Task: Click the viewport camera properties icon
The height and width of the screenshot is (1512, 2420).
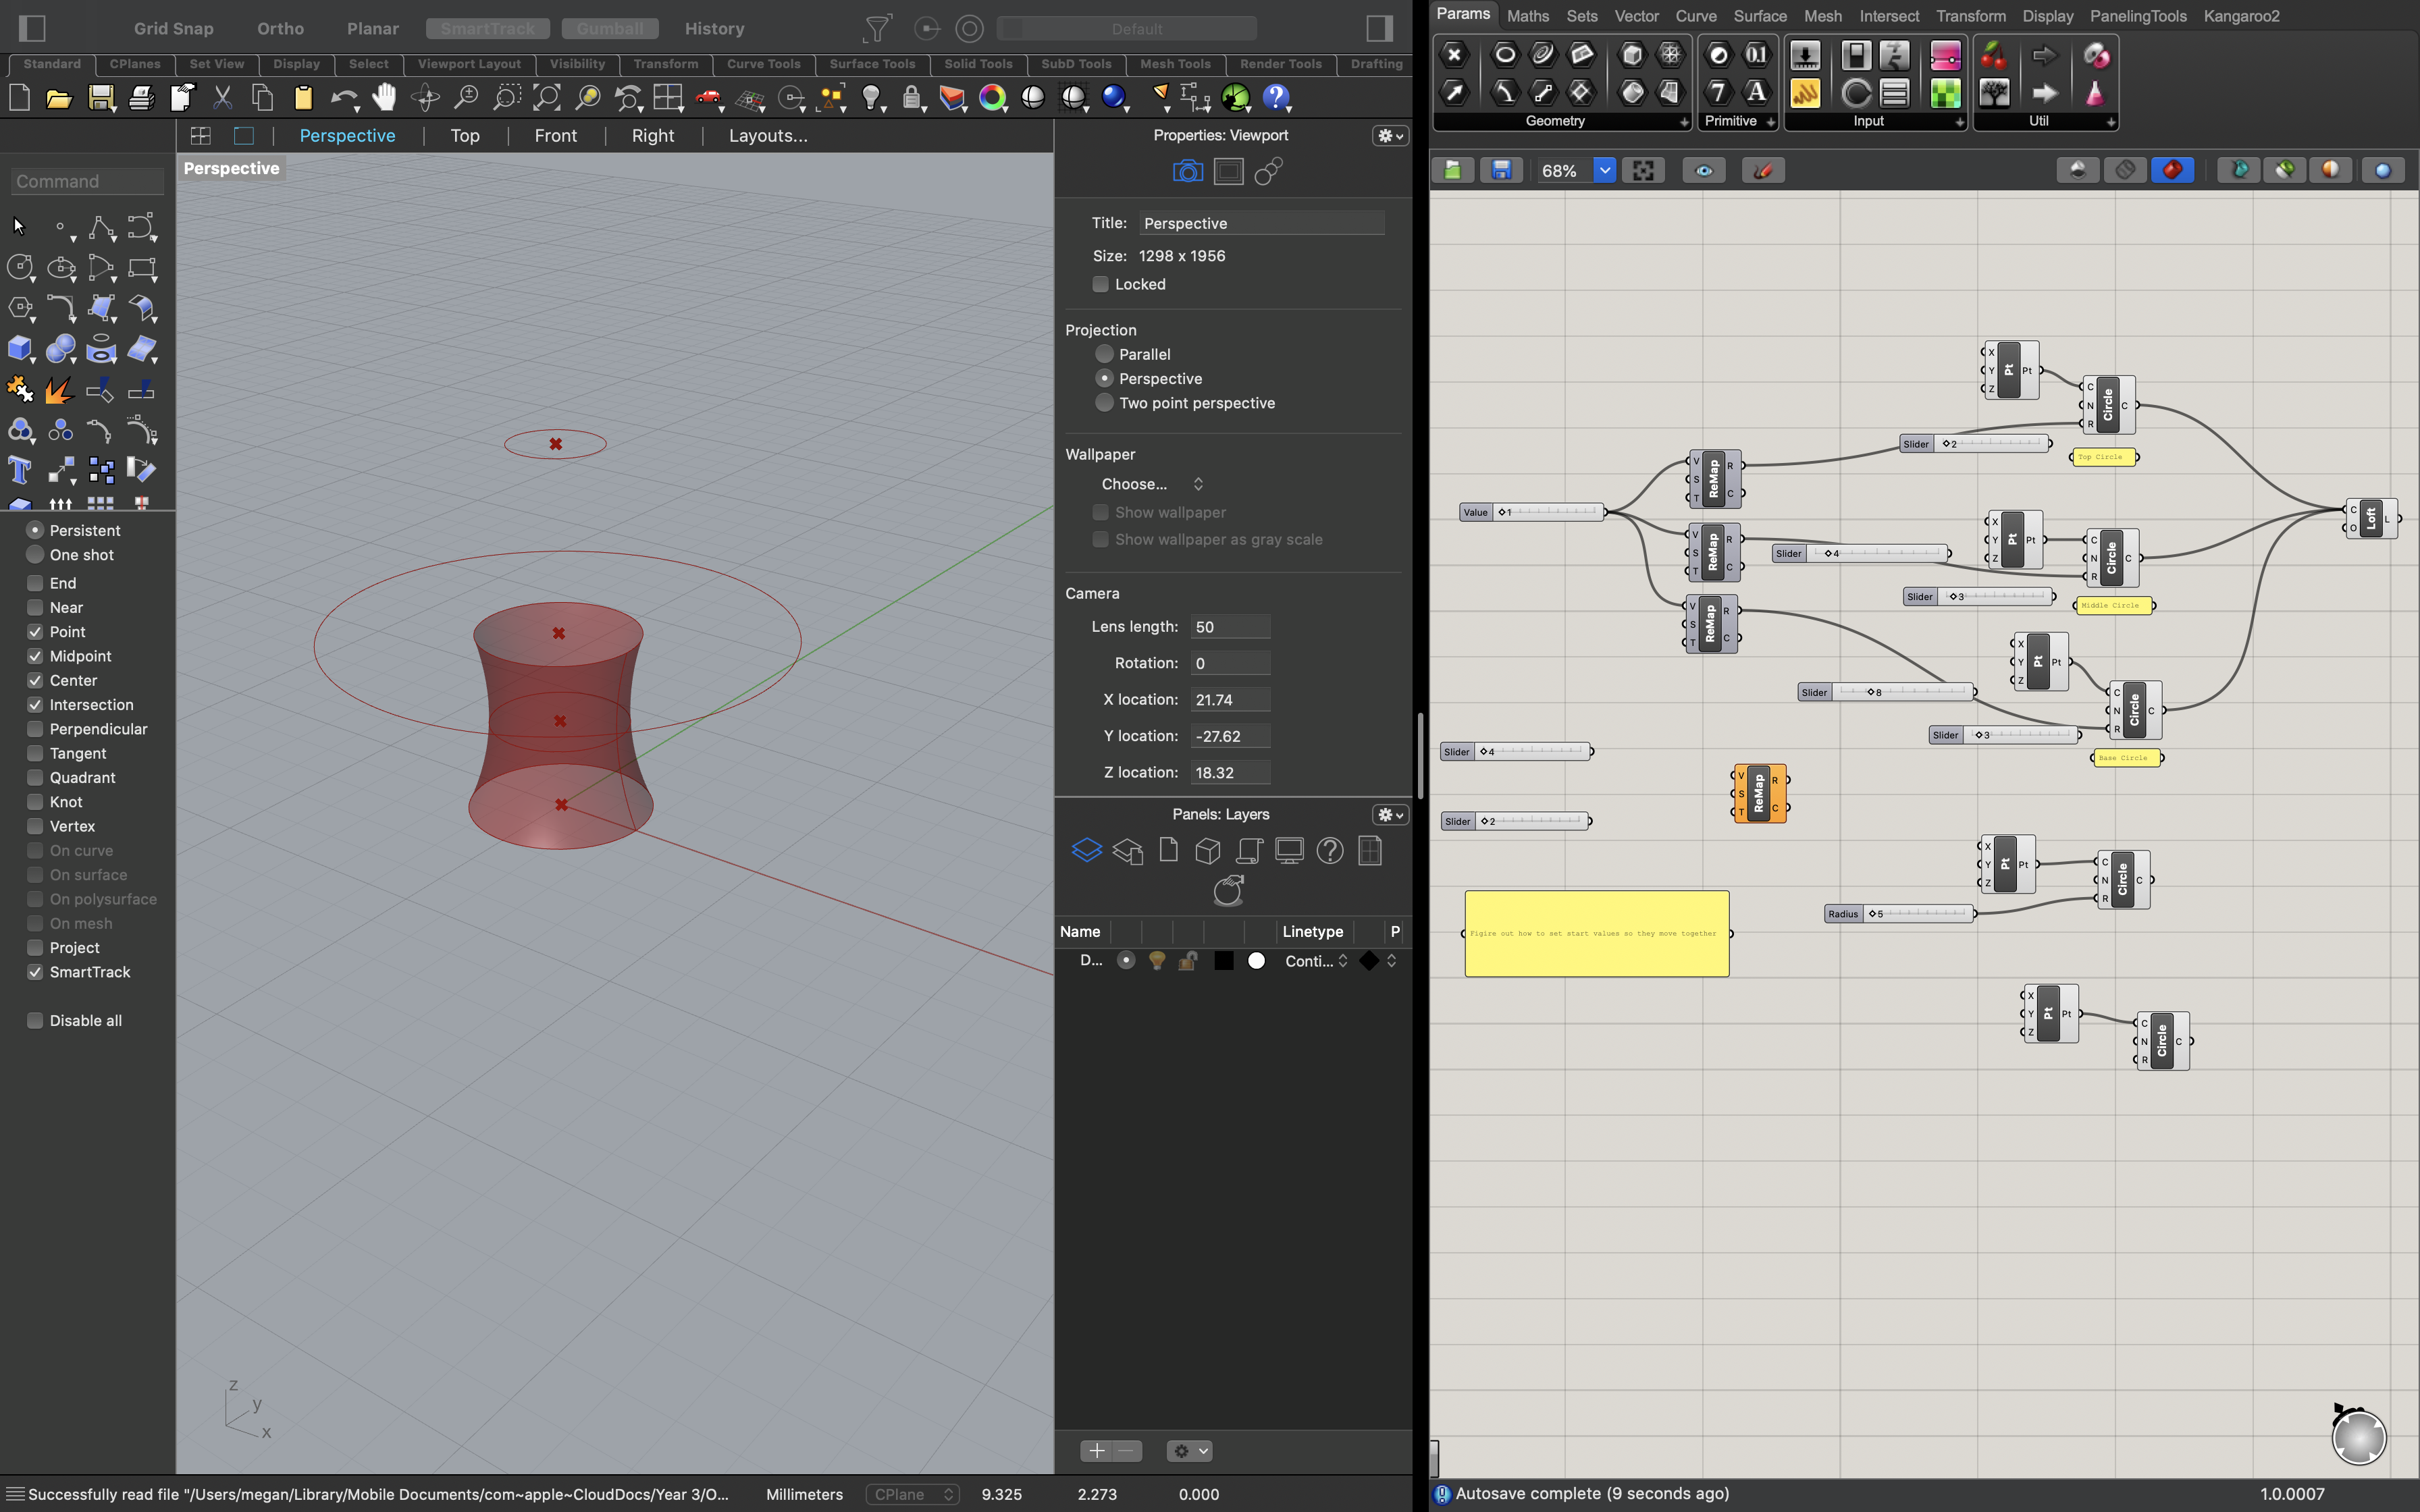Action: pyautogui.click(x=1187, y=172)
